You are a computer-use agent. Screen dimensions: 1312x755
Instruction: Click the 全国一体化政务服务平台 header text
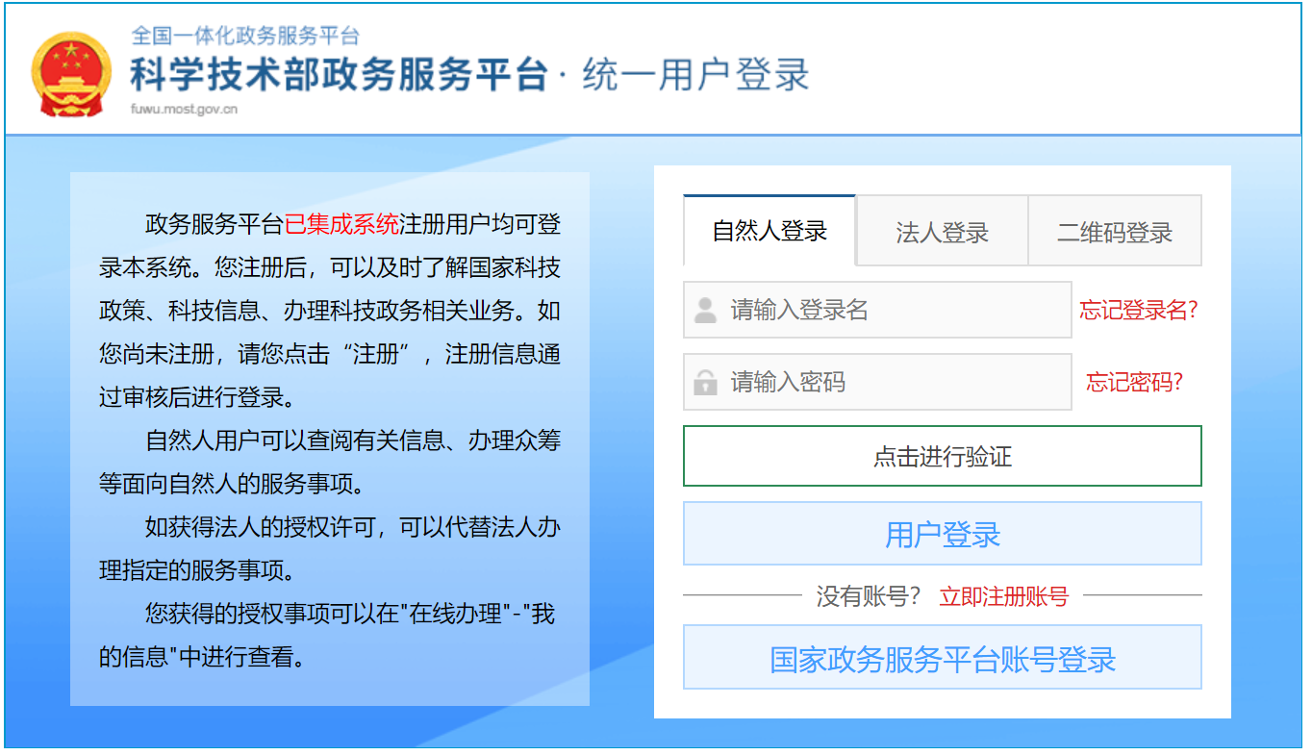pyautogui.click(x=245, y=36)
